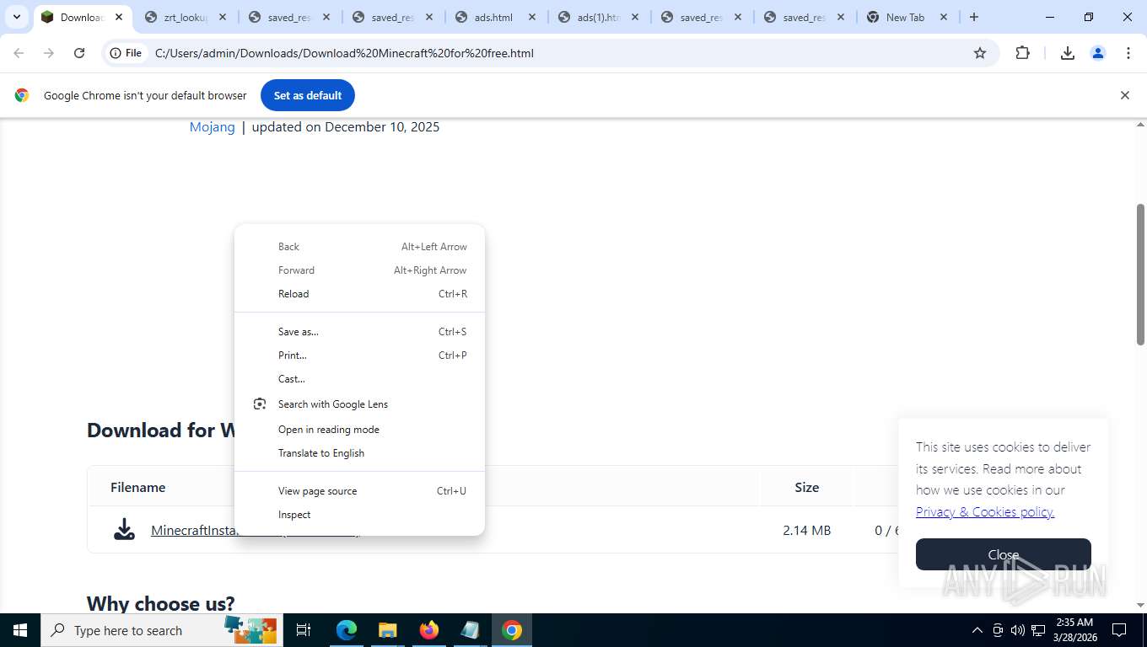
Task: Open the network tray icon
Action: click(x=1038, y=630)
